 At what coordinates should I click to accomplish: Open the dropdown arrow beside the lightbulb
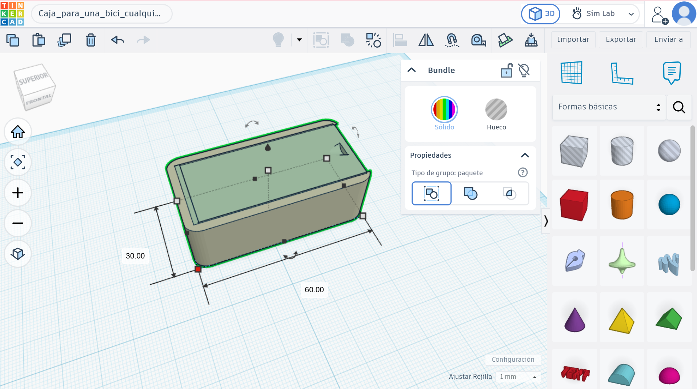pyautogui.click(x=299, y=40)
